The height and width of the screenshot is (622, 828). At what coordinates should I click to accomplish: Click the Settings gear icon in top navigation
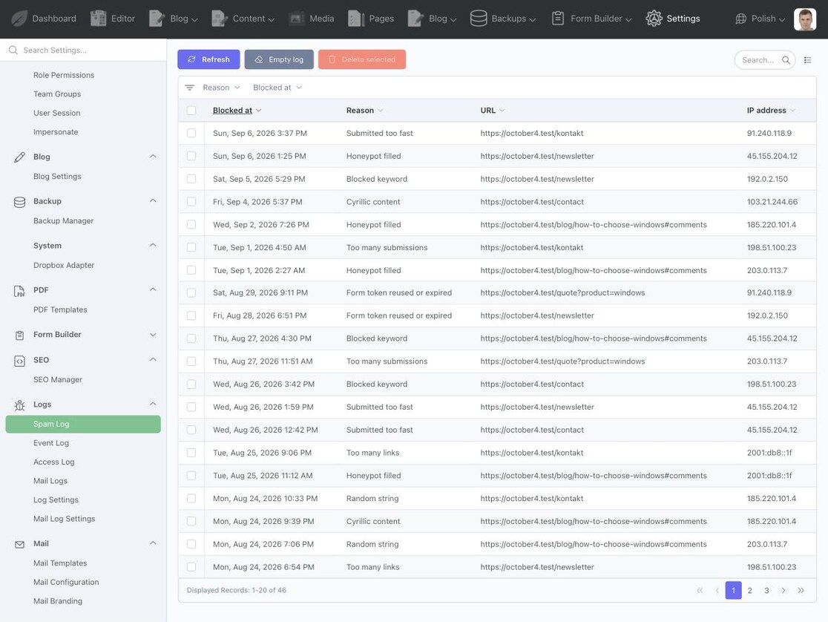pyautogui.click(x=654, y=19)
